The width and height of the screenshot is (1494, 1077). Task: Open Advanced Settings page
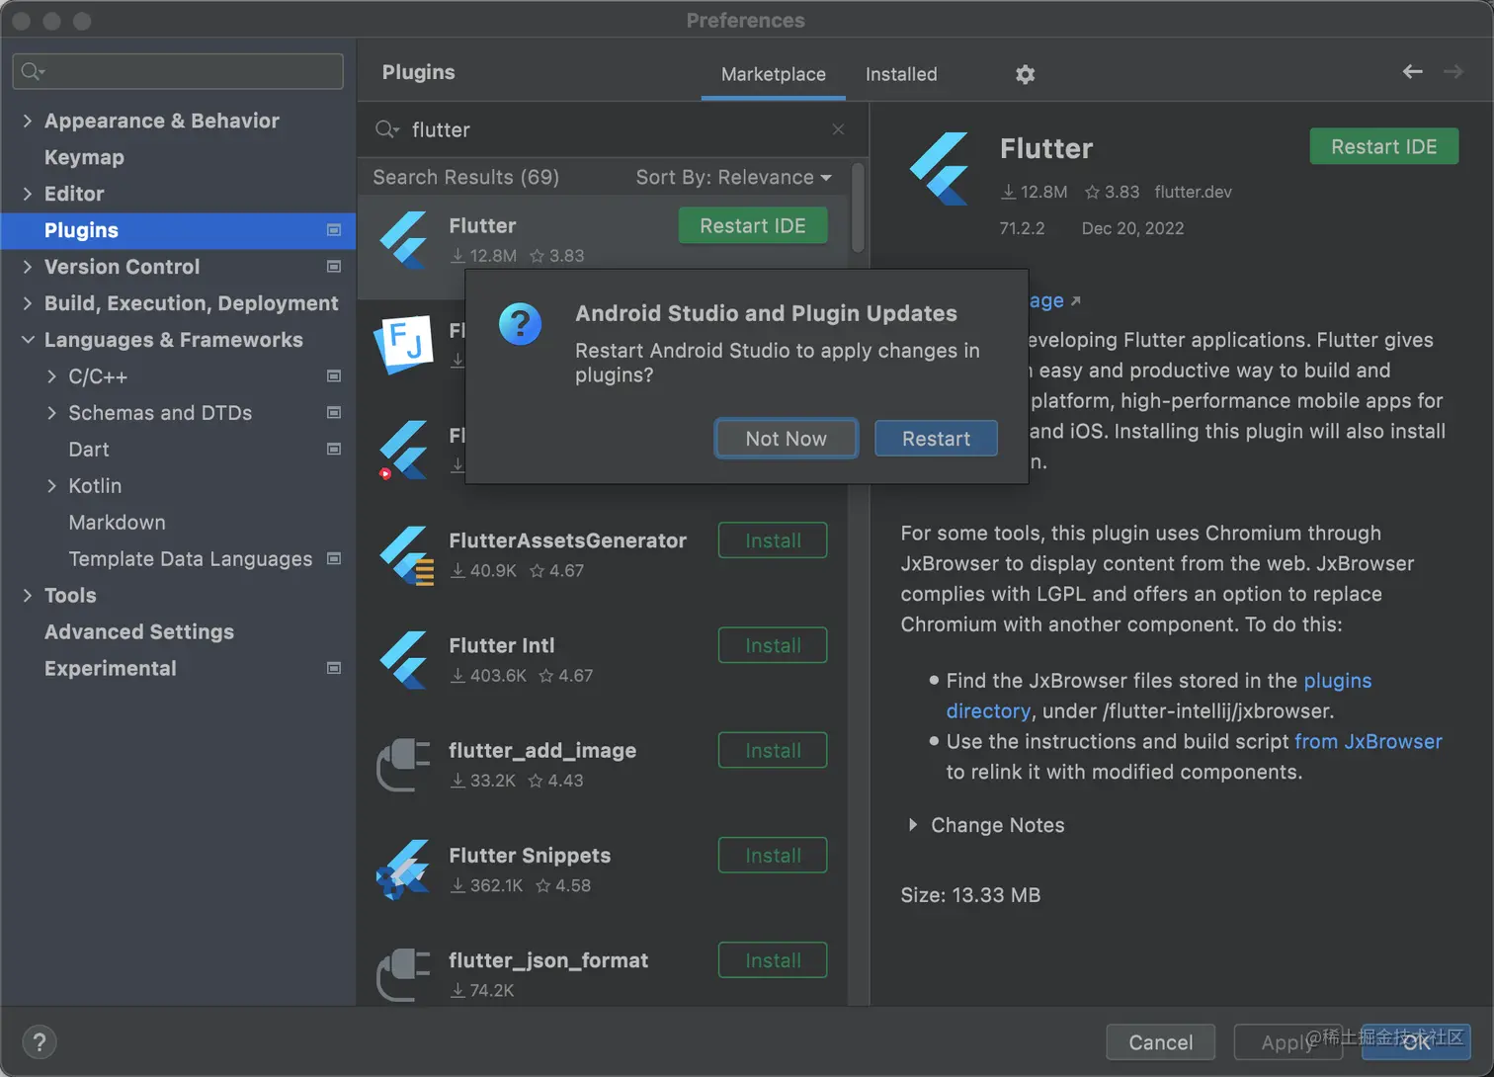139,632
